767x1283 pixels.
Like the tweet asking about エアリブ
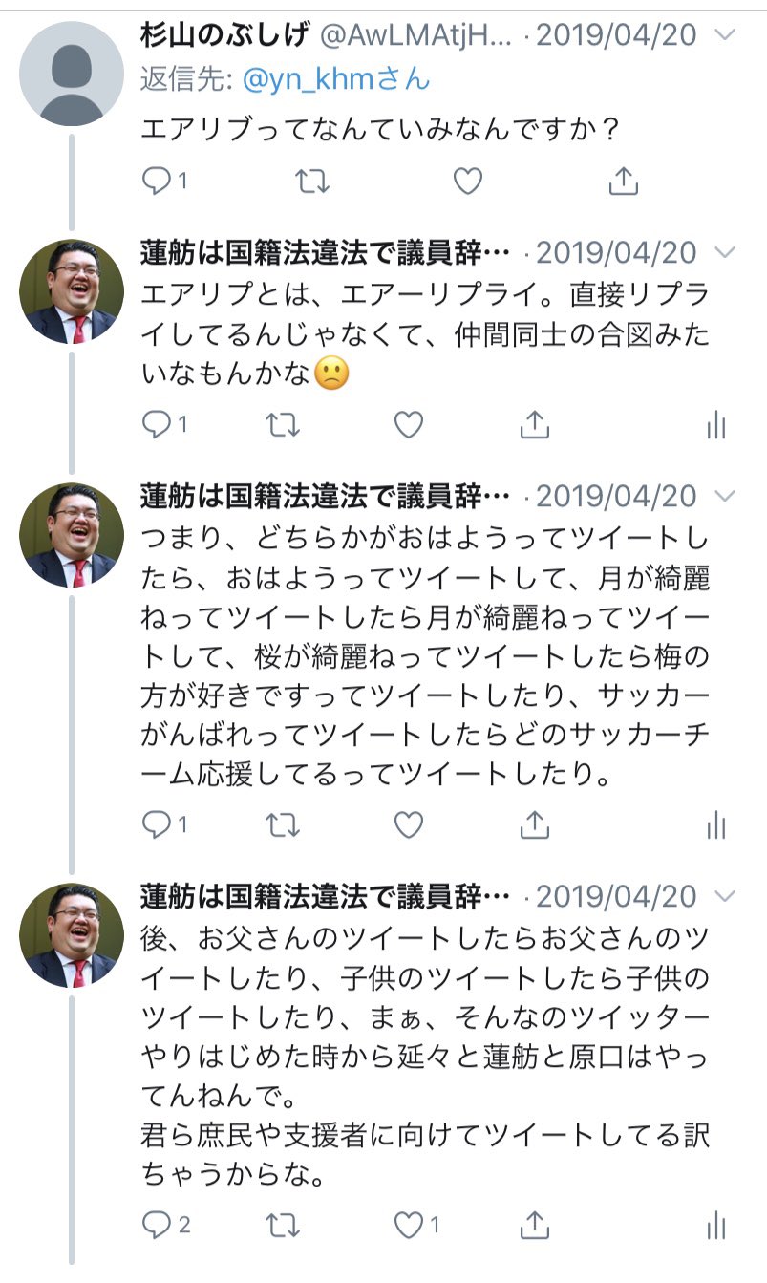467,180
